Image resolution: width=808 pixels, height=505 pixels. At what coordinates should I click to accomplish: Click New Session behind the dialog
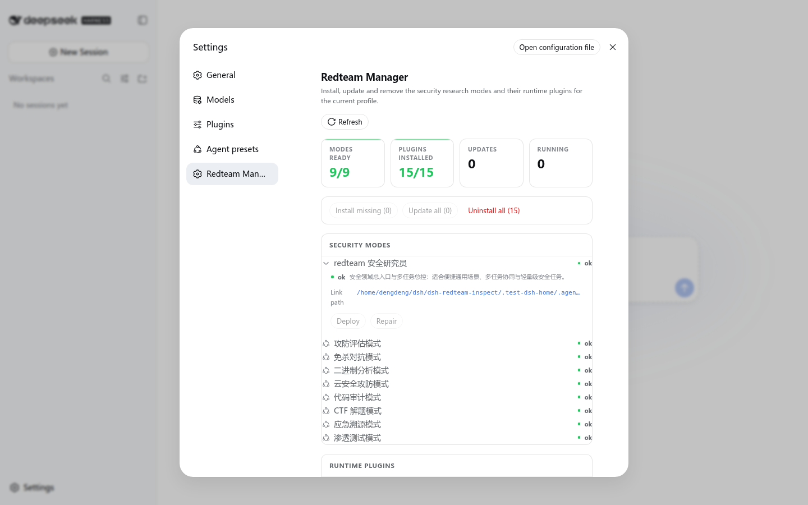pyautogui.click(x=79, y=52)
